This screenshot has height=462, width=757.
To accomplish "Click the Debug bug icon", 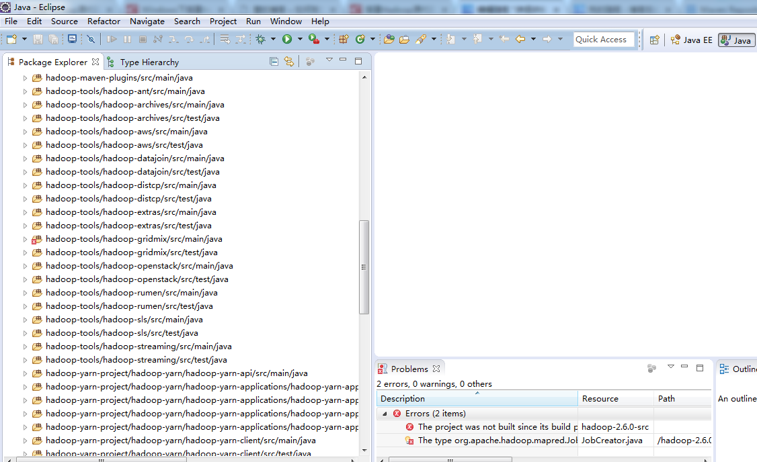I will coord(261,39).
